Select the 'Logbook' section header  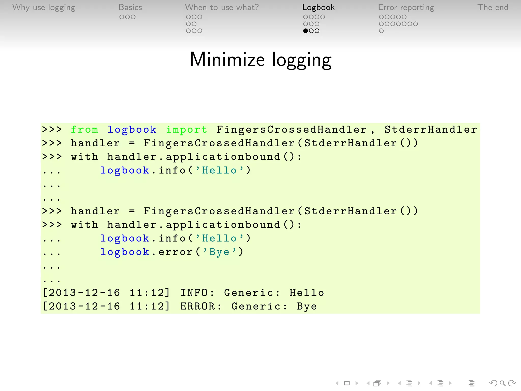[x=319, y=8]
